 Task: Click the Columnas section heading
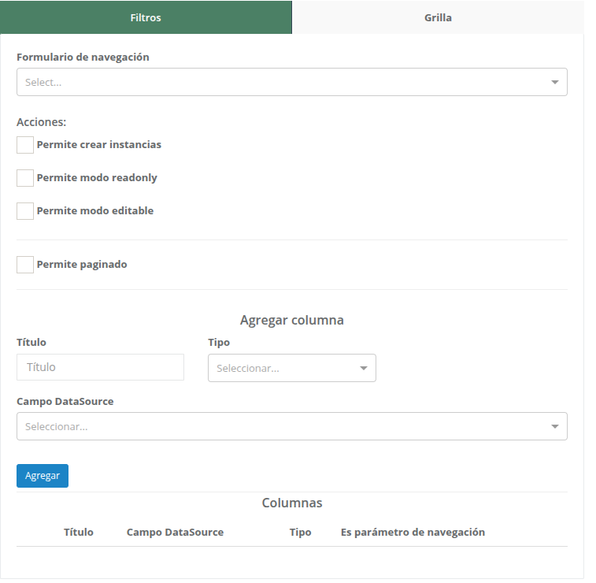(x=291, y=503)
